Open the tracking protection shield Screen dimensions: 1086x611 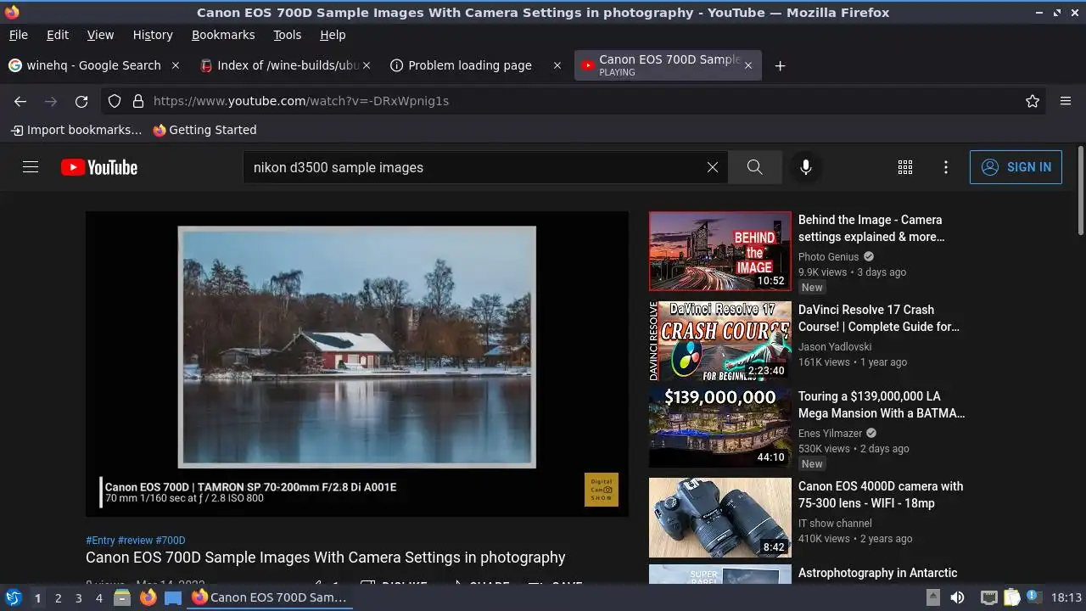(115, 101)
